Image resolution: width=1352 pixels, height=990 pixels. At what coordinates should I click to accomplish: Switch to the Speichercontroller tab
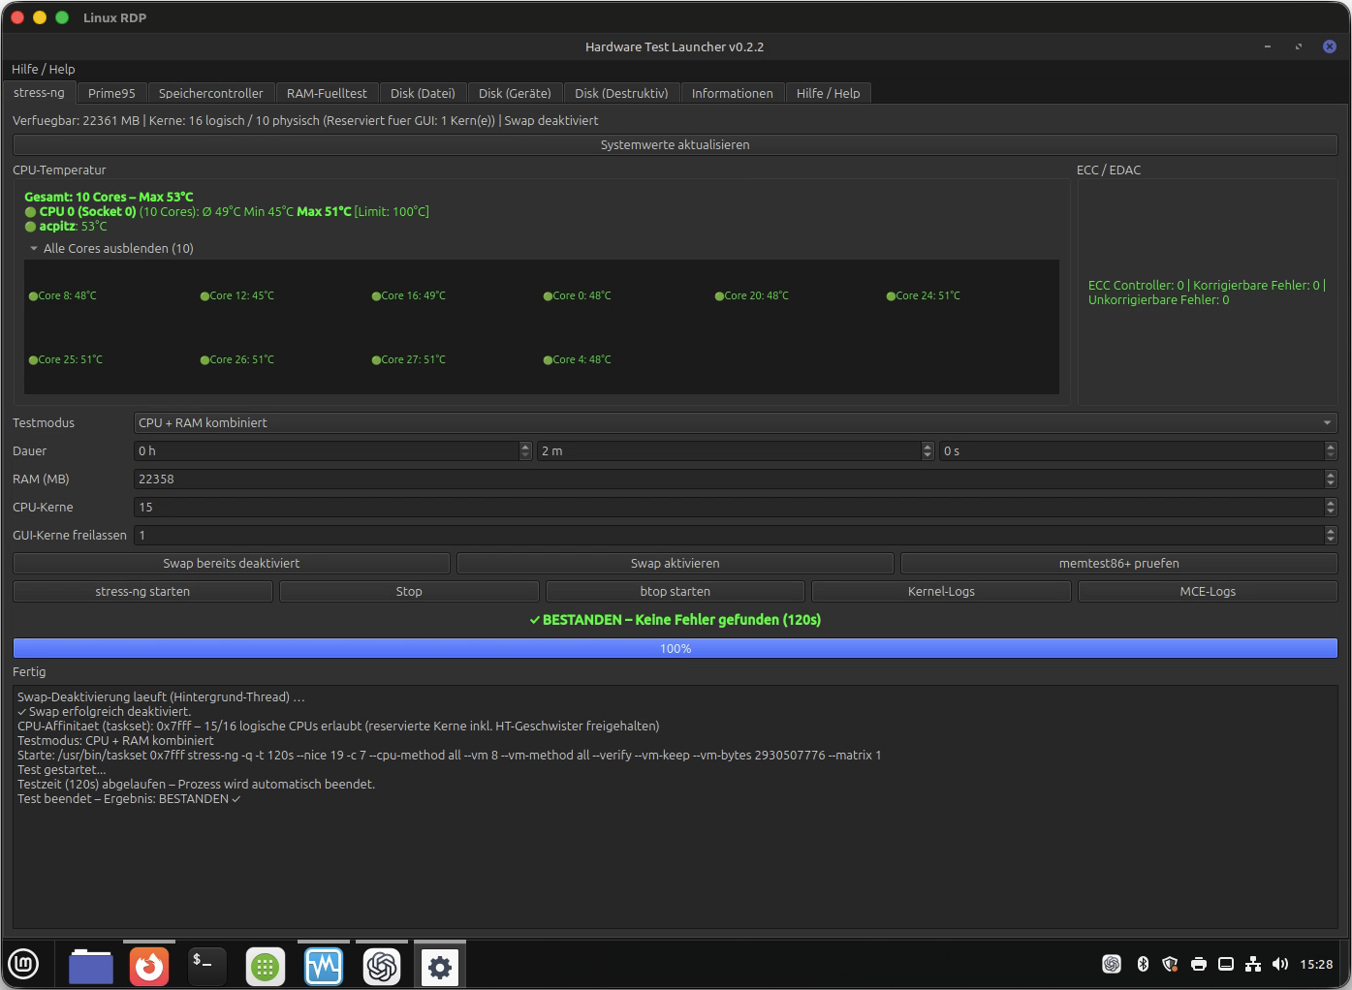click(x=210, y=93)
